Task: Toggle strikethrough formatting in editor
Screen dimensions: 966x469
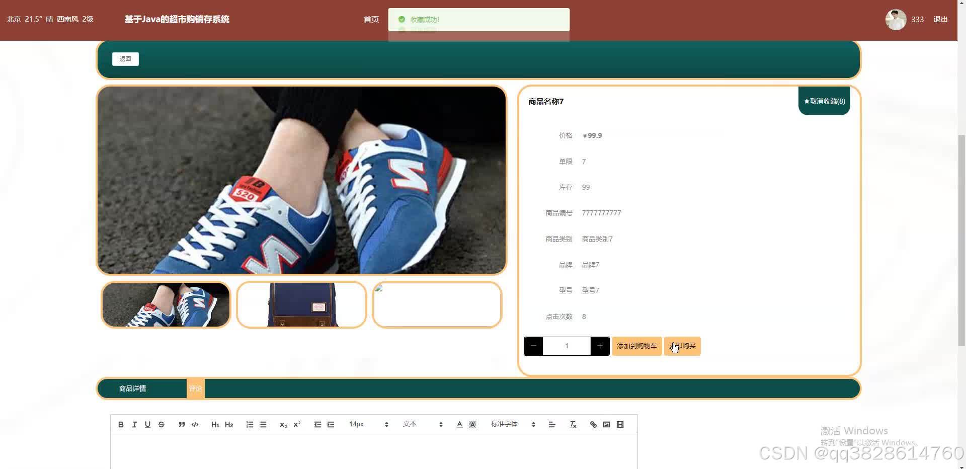Action: [161, 425]
